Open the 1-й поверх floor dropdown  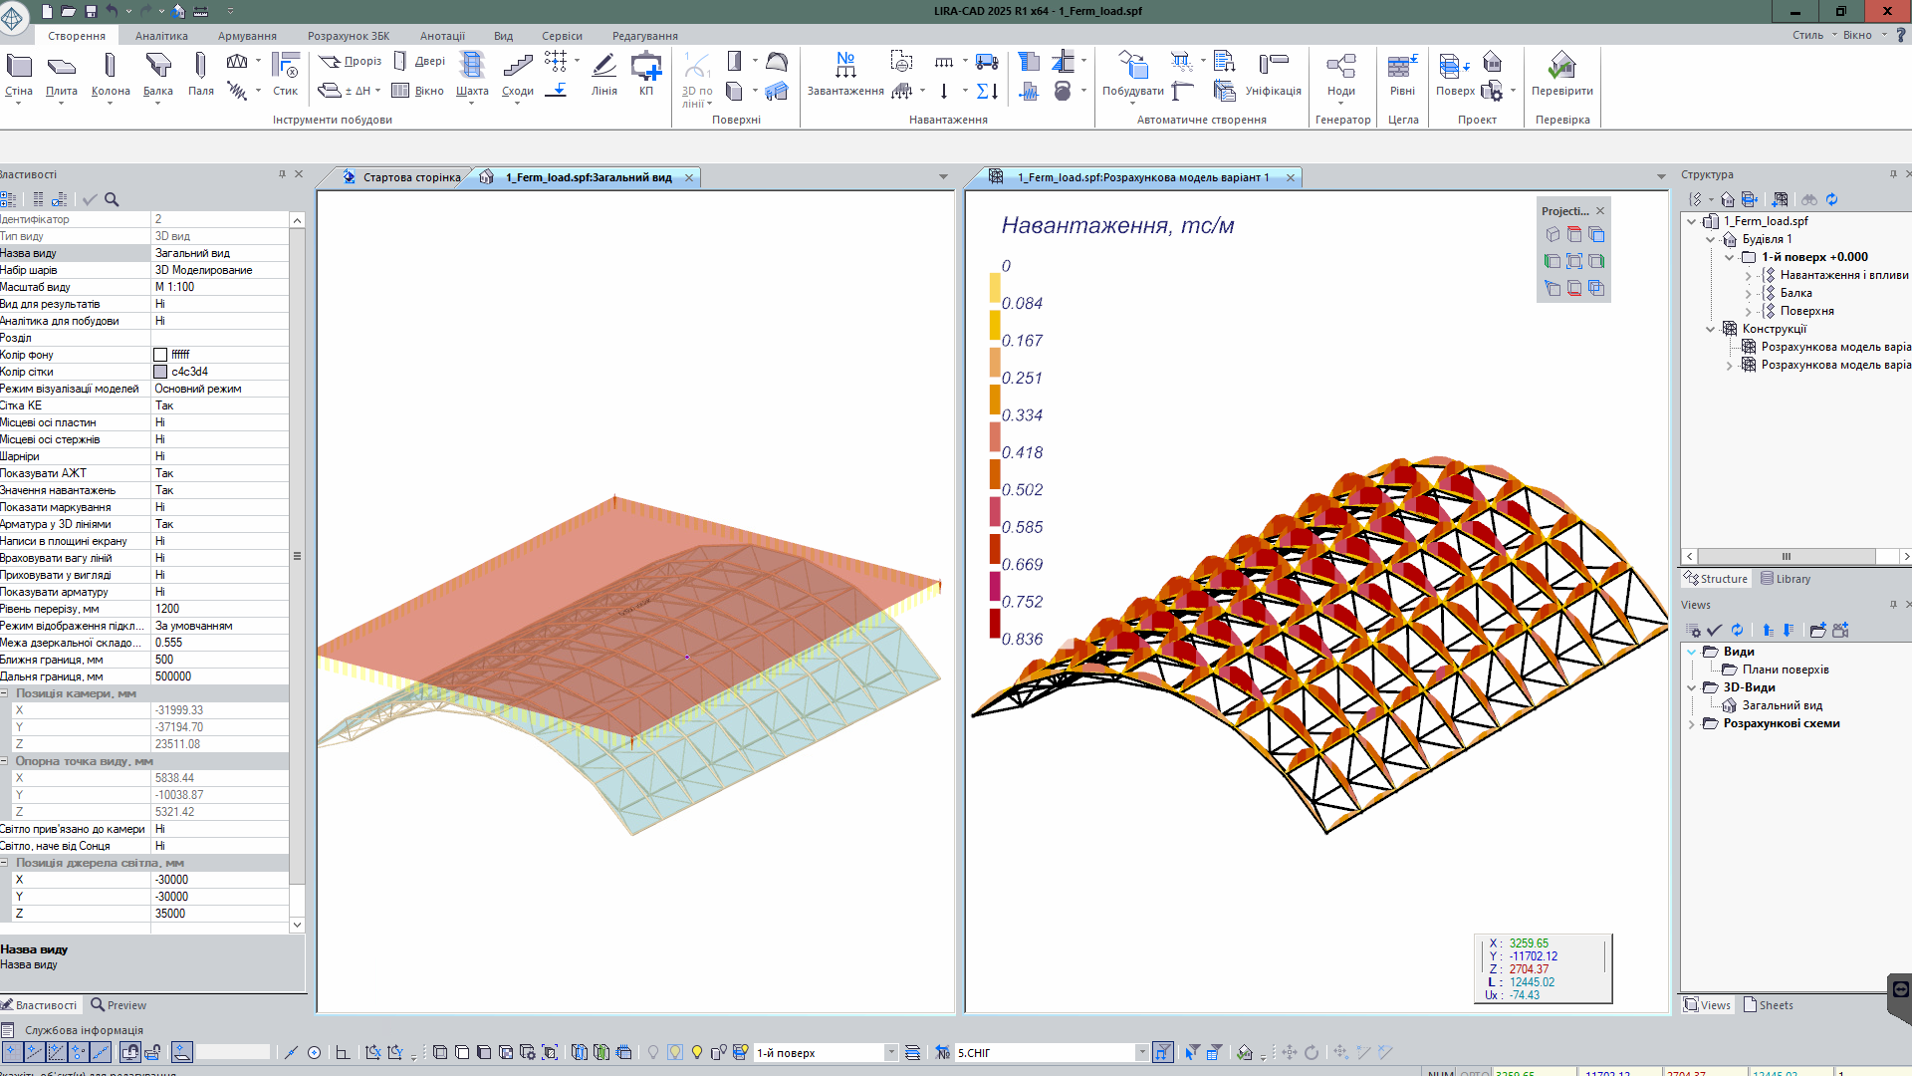click(890, 1053)
